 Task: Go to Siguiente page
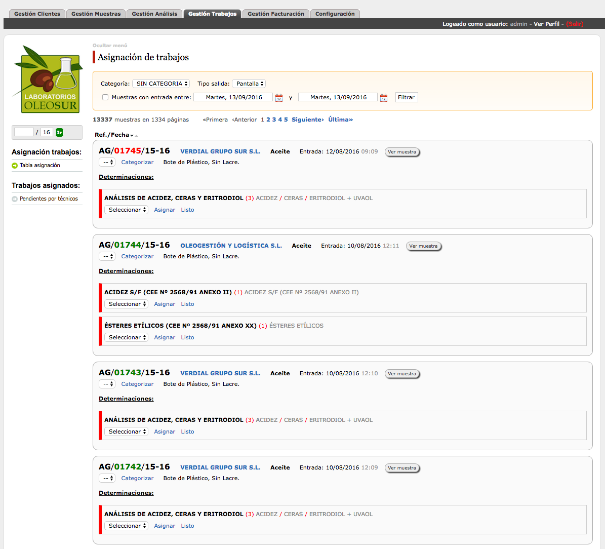307,120
